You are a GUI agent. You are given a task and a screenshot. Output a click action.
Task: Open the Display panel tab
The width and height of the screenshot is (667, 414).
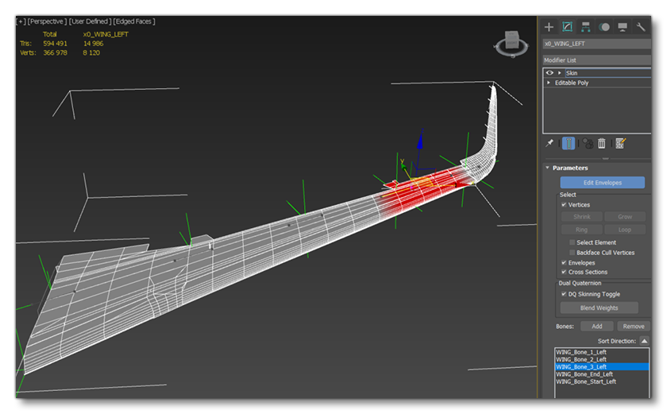click(x=623, y=27)
